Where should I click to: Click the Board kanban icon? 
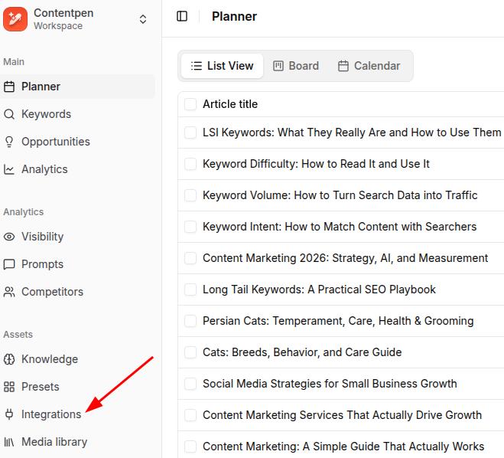click(x=278, y=66)
